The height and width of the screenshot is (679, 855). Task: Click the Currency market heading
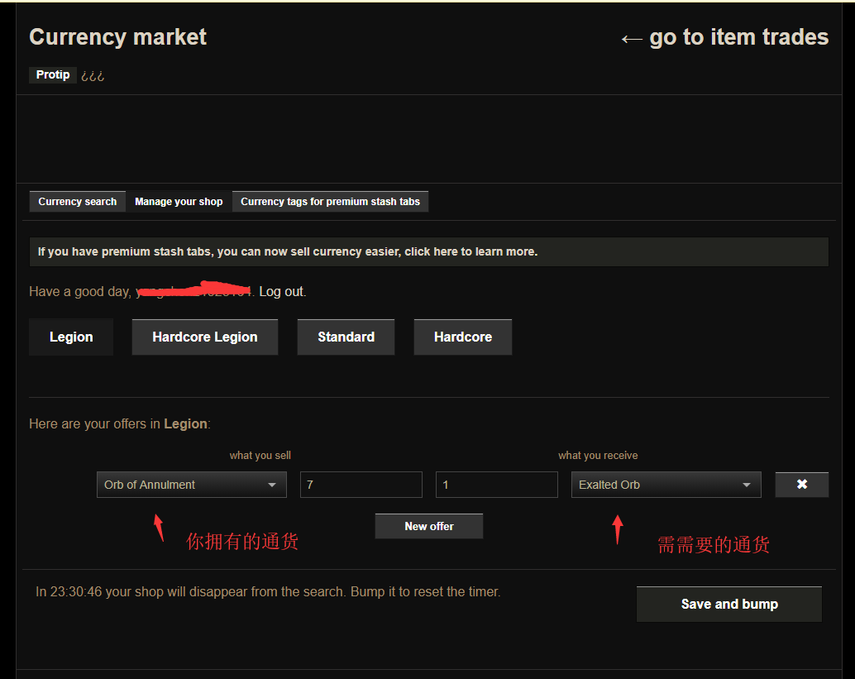click(118, 37)
